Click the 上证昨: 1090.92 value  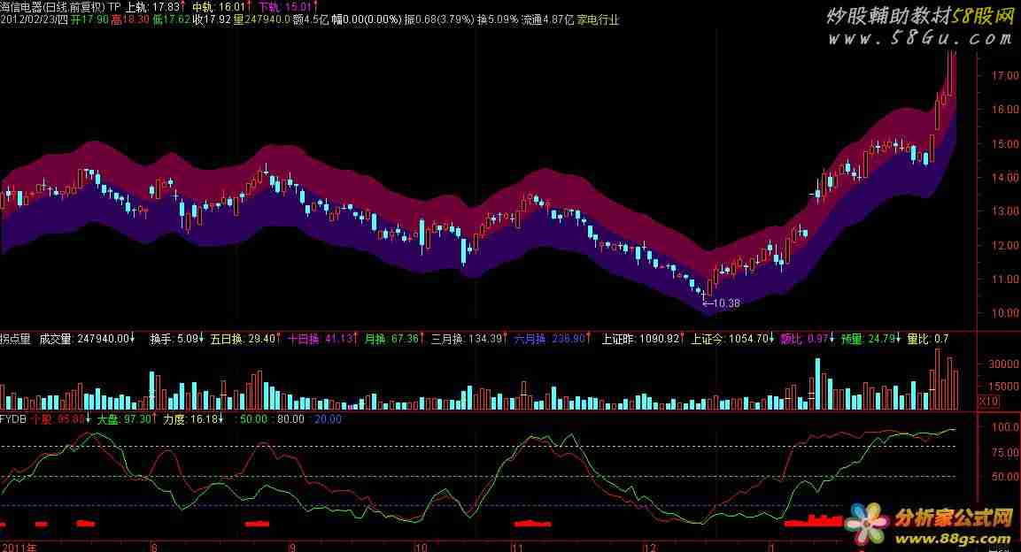(x=643, y=339)
